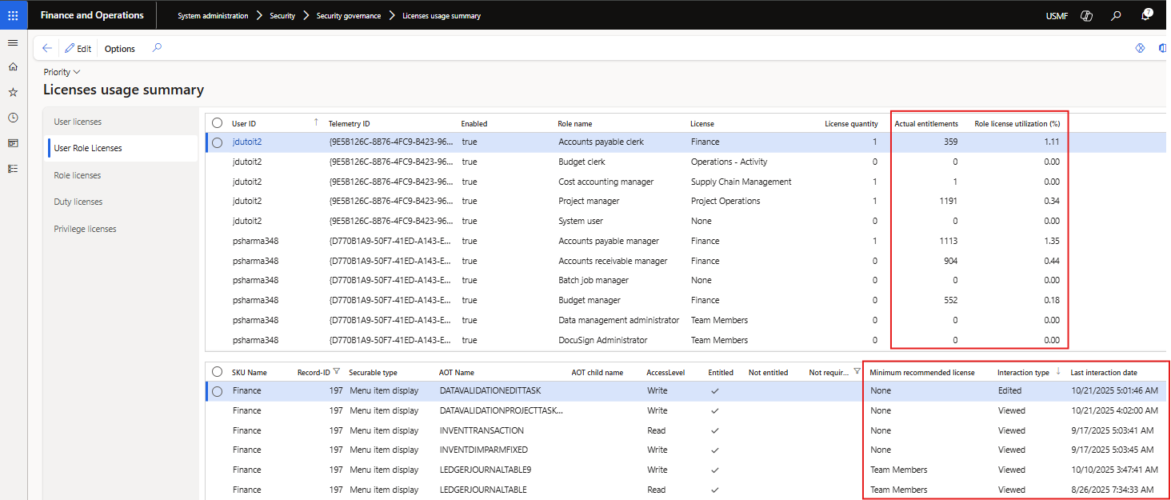This screenshot has width=1171, height=500.
Task: Open notifications bell icon
Action: tap(1145, 16)
